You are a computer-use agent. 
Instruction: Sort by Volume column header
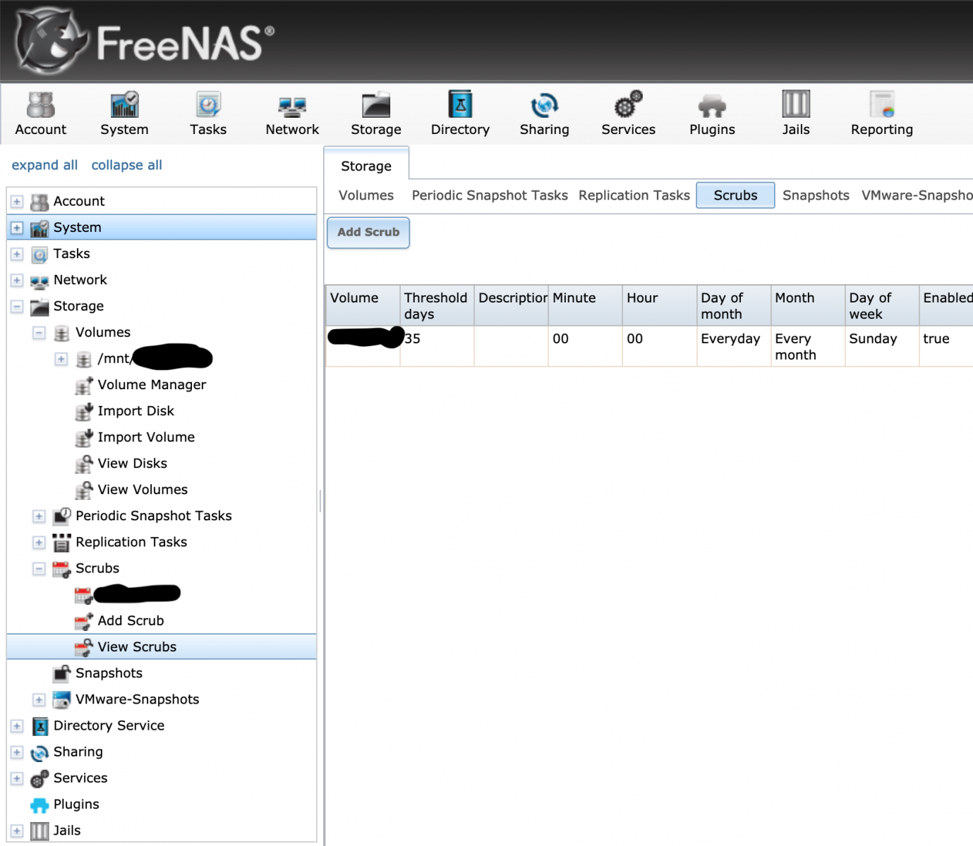(363, 305)
